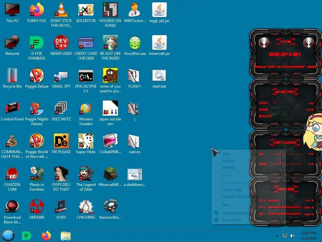Select the RansomWa... skull icon
The height and width of the screenshot is (242, 322).
pos(110,209)
